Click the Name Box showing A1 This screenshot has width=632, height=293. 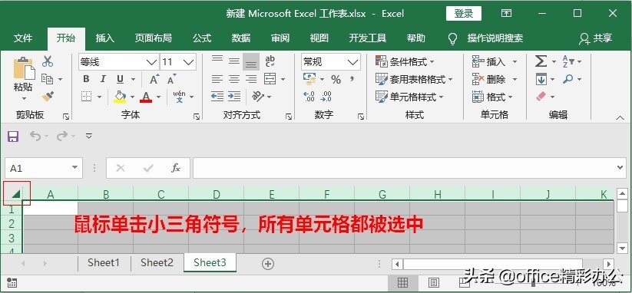click(x=44, y=168)
